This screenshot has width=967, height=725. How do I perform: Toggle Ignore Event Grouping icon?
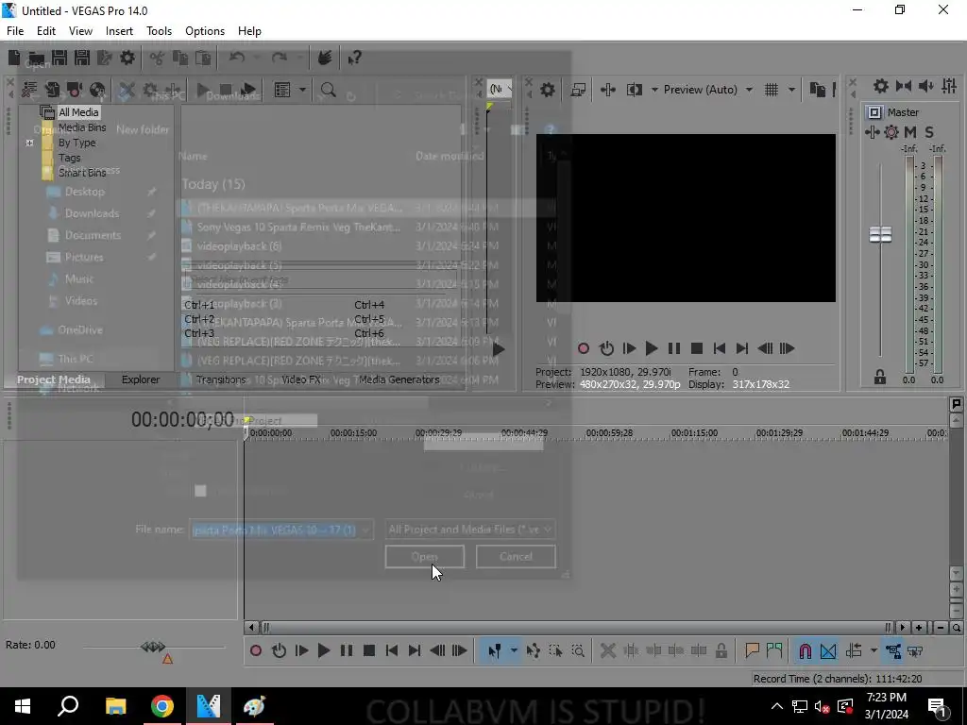(915, 651)
